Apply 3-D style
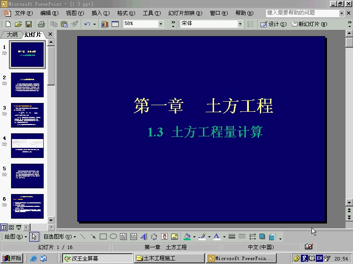The height and width of the screenshot is (264, 353). pos(272,236)
